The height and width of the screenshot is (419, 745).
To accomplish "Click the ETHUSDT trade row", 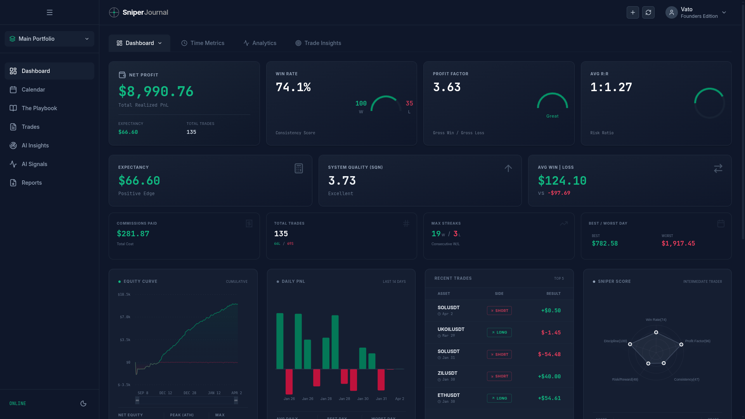I will click(x=499, y=398).
